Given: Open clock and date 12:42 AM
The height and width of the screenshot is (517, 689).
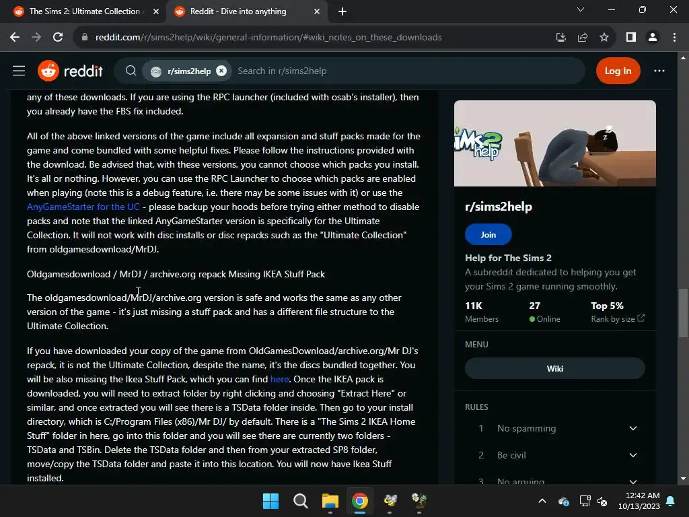Looking at the screenshot, I should click(x=639, y=501).
